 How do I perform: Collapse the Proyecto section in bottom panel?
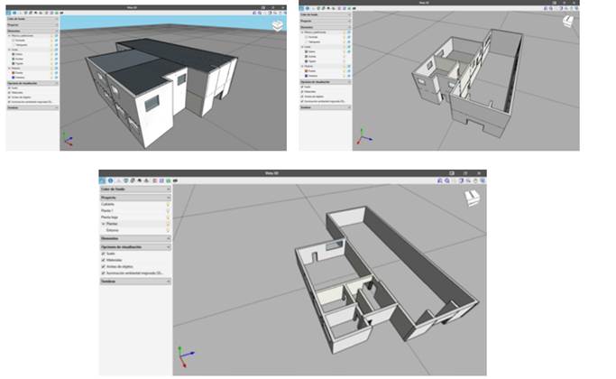135,197
